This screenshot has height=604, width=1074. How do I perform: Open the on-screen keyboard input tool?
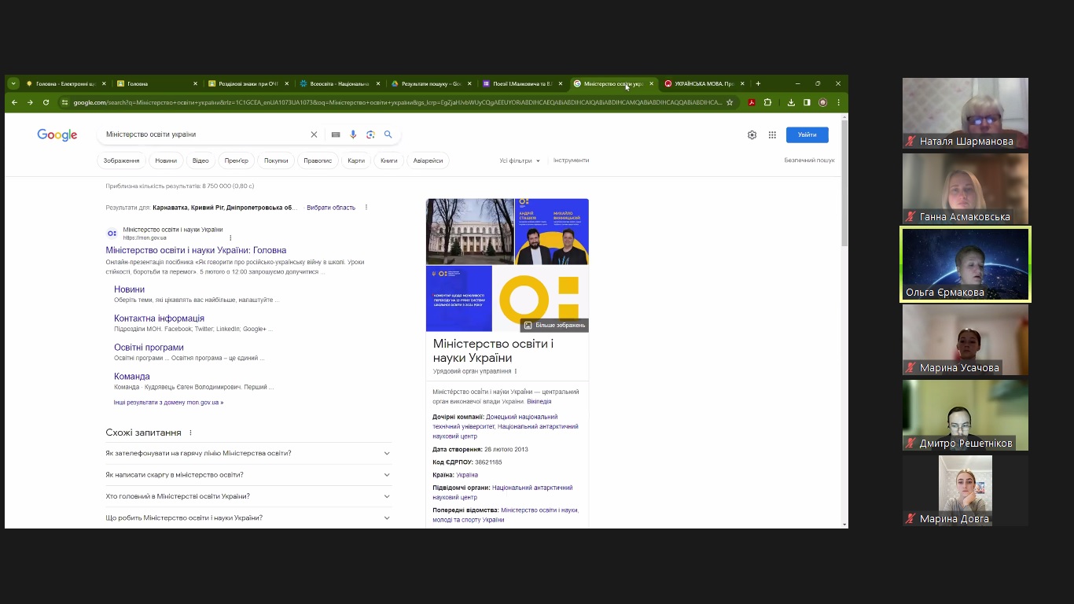click(336, 134)
